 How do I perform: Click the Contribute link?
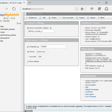click(x=89, y=92)
